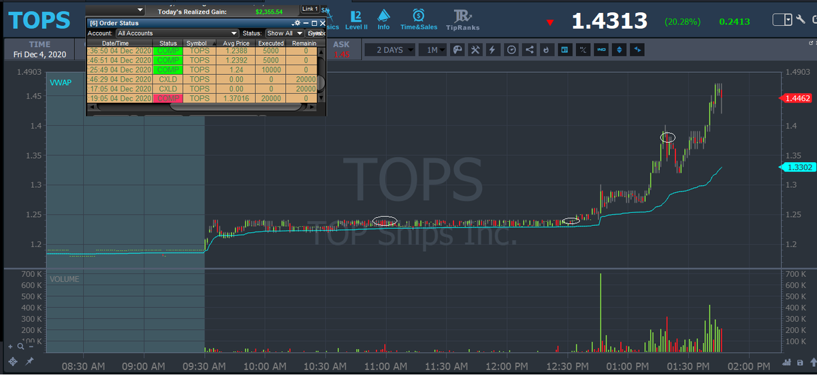Click the CXLD status at 17:05
The height and width of the screenshot is (375, 817).
point(167,88)
